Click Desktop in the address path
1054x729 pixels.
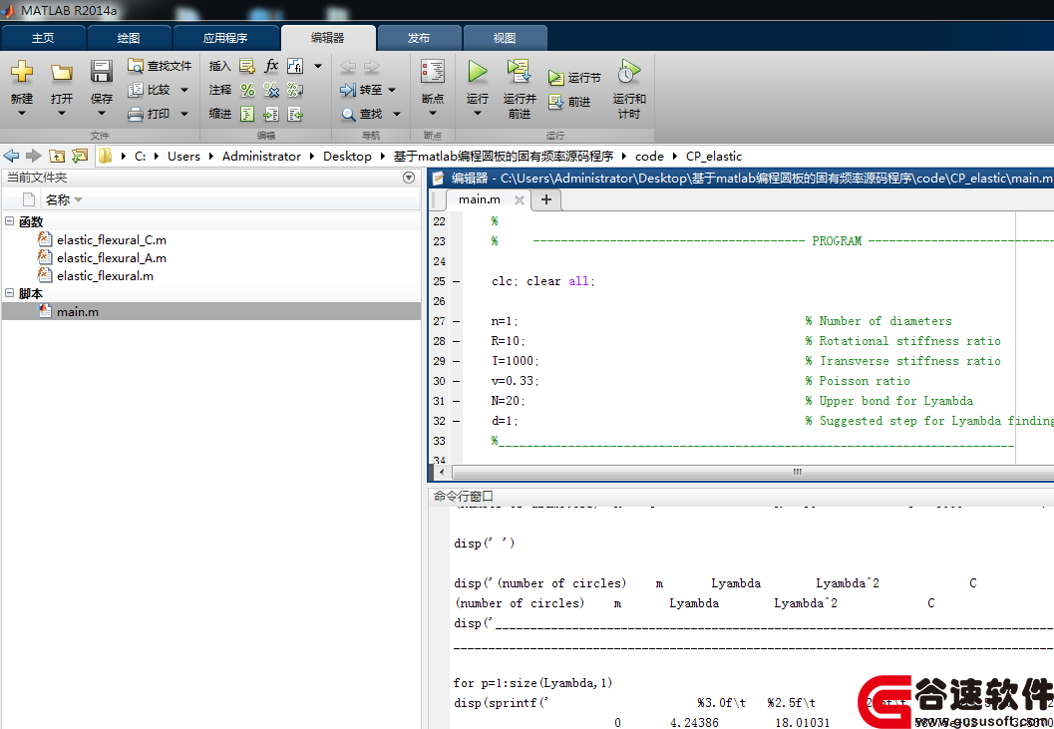(348, 156)
